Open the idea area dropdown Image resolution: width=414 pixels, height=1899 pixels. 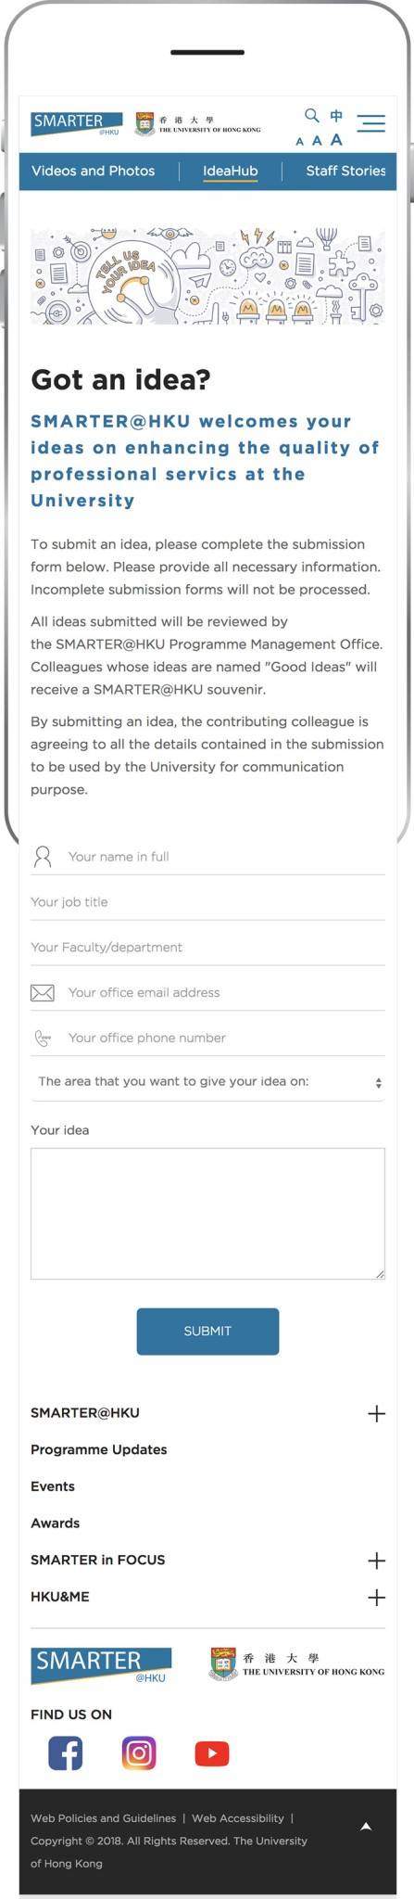coord(207,1082)
